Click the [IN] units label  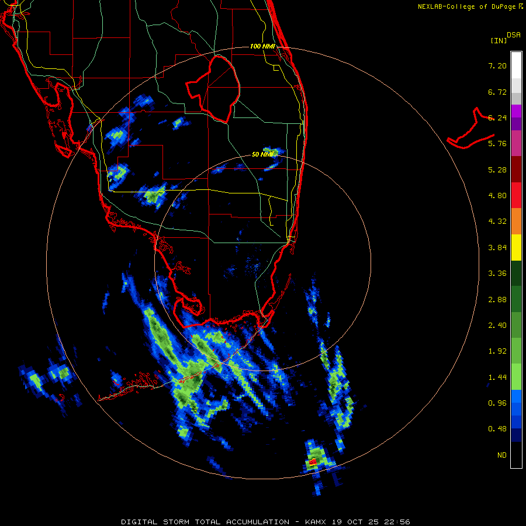[x=499, y=40]
